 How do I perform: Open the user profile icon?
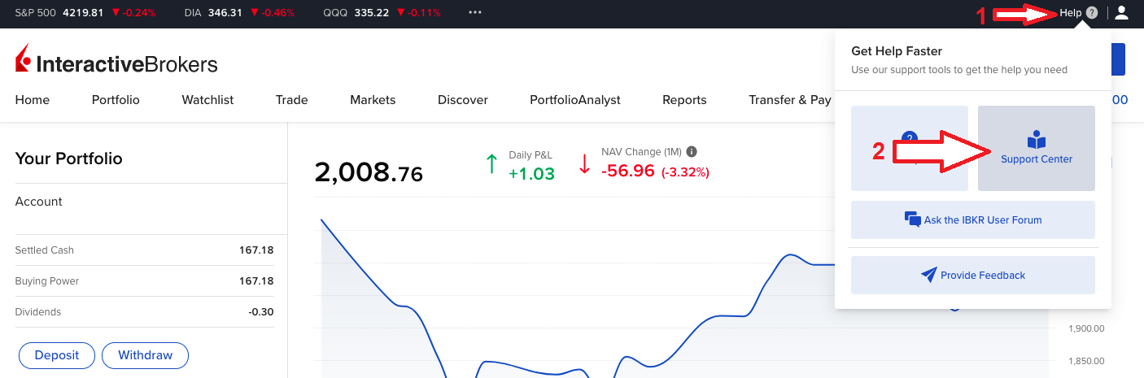tap(1122, 12)
